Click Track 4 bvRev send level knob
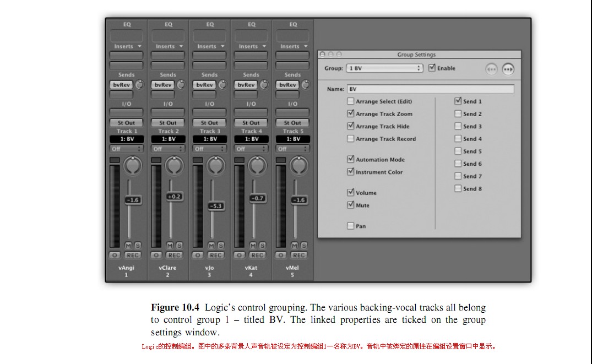592x364 pixels. pyautogui.click(x=264, y=85)
